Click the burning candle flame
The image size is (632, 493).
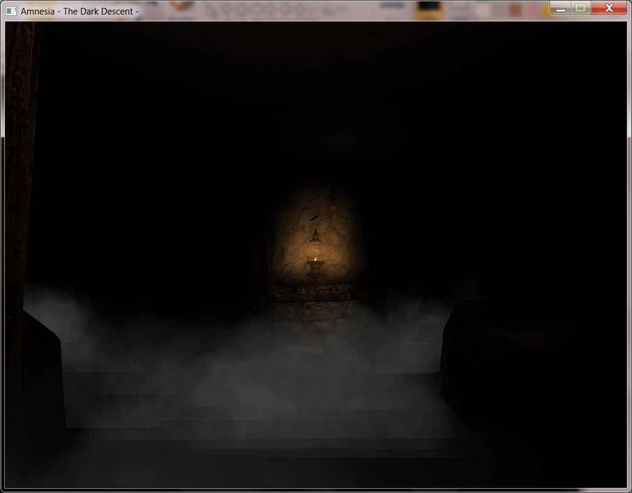point(315,259)
